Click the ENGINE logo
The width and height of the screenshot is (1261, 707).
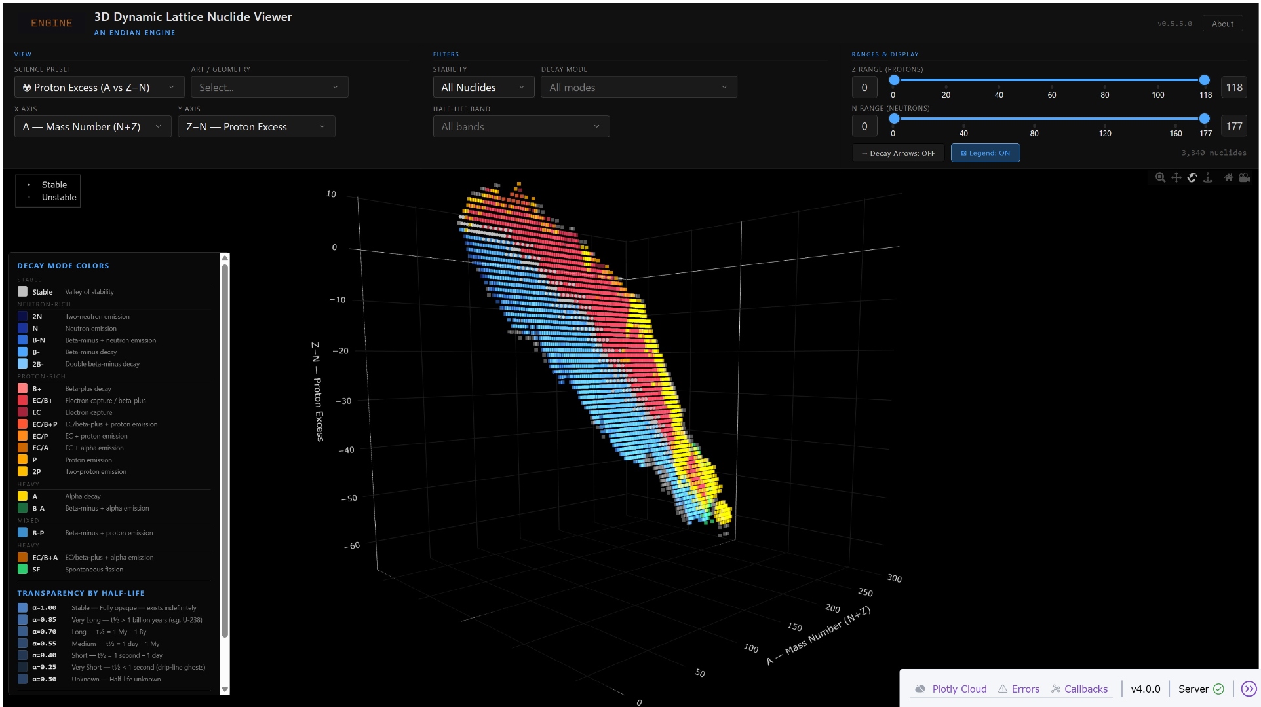[x=52, y=23]
